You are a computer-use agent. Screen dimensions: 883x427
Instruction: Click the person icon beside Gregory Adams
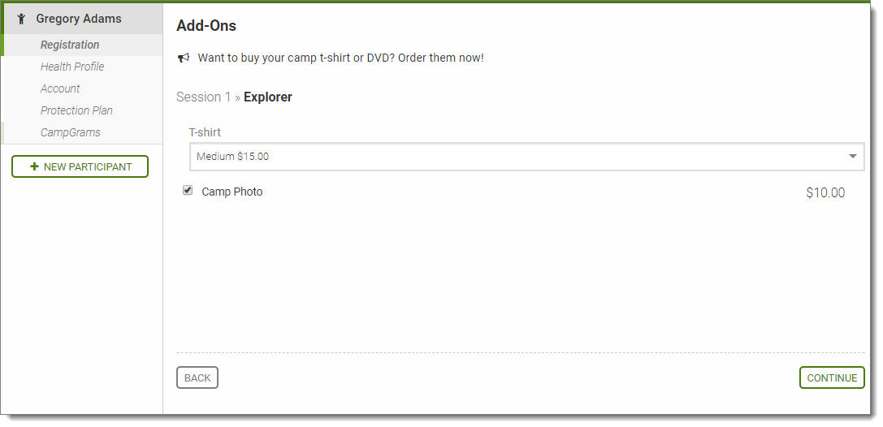21,19
